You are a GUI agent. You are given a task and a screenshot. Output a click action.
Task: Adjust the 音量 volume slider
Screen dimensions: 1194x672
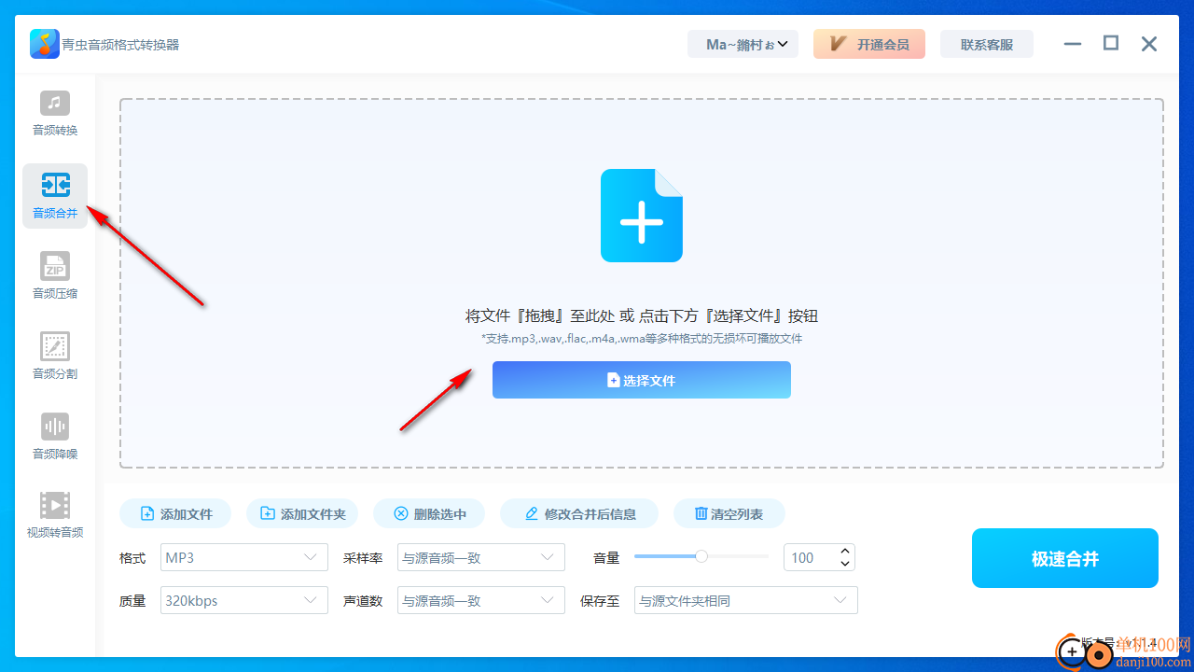(701, 556)
